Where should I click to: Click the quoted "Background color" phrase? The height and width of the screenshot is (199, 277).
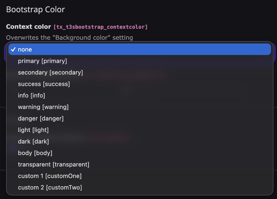point(83,38)
